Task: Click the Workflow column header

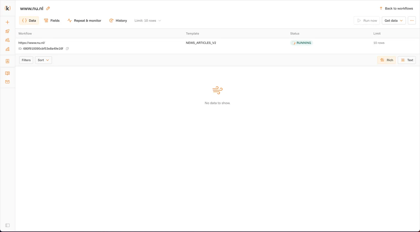Action: point(25,33)
